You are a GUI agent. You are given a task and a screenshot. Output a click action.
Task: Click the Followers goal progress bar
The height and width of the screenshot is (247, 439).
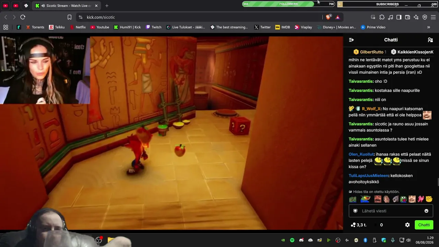(288, 4)
